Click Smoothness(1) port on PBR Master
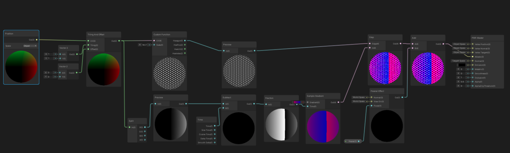This screenshot has width=510, height=153. click(472, 73)
